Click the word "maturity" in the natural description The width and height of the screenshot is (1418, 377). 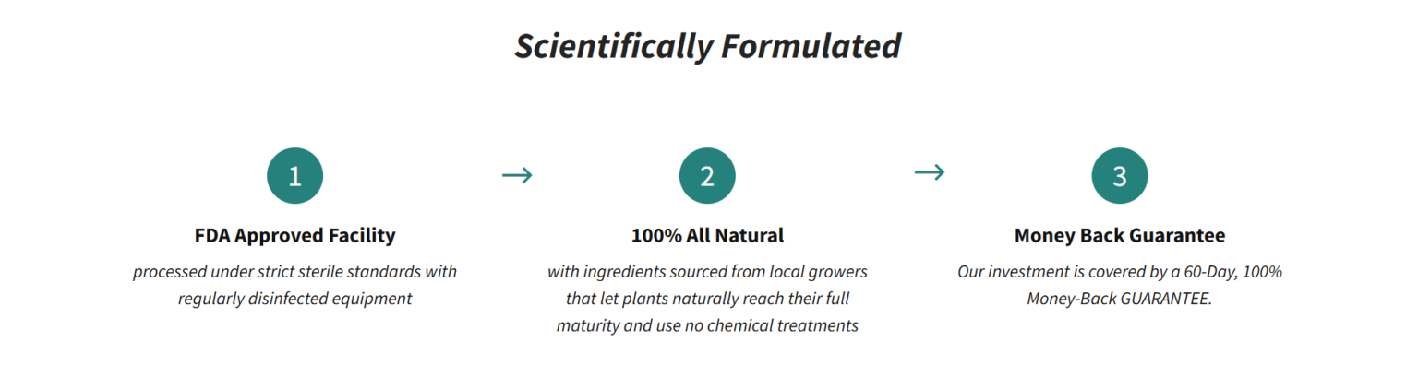tap(585, 325)
